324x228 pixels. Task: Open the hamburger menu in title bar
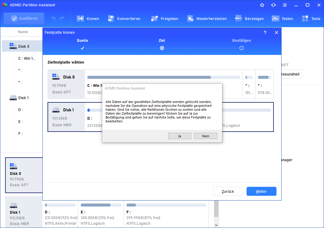[x=285, y=5]
